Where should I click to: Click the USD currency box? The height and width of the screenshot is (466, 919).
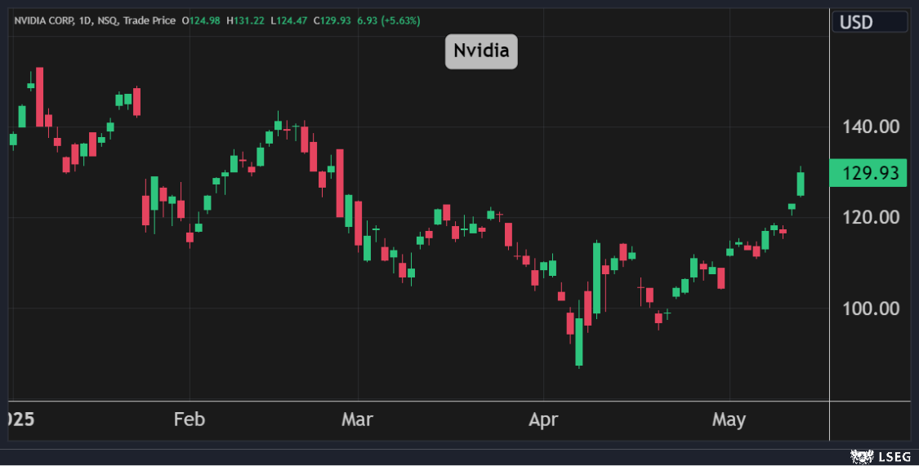pyautogui.click(x=869, y=22)
